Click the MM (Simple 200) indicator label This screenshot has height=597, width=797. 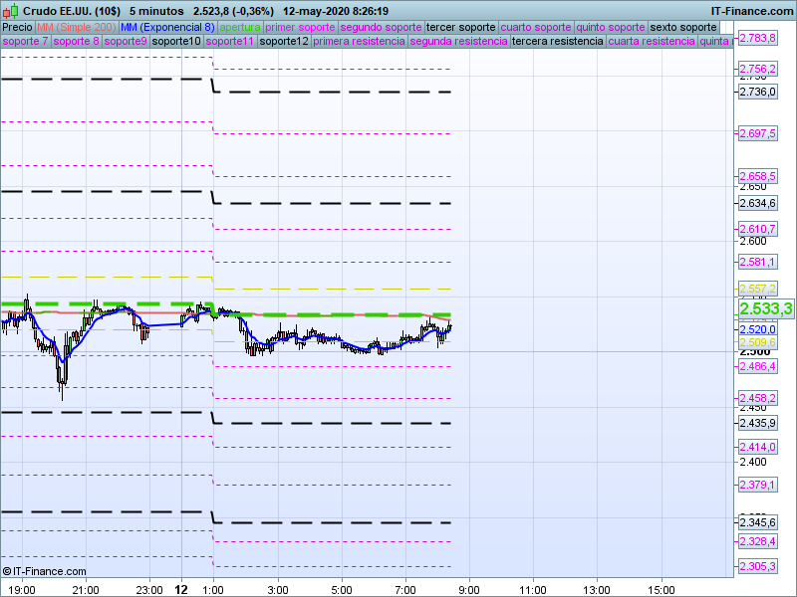(75, 27)
